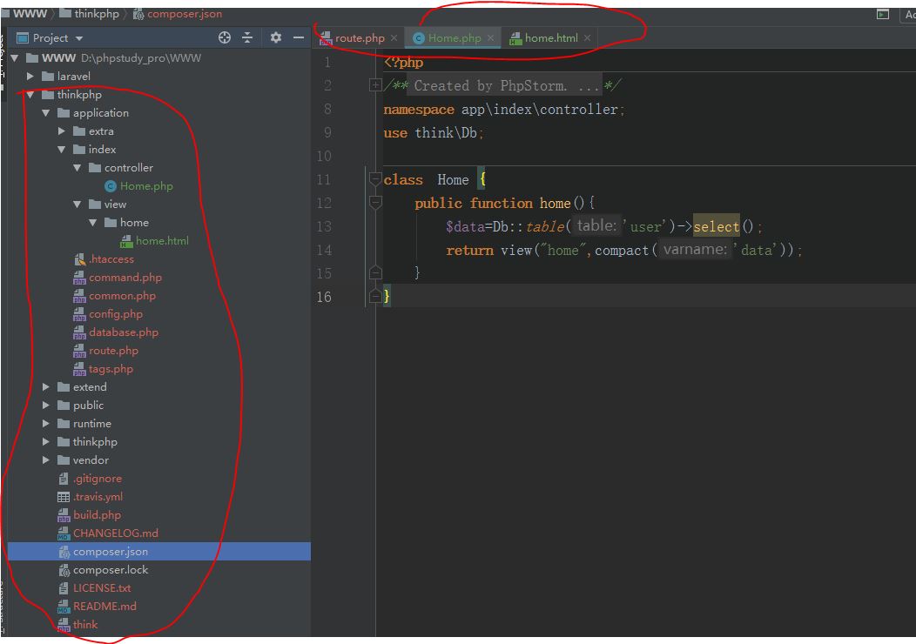Expand the laravel folder
The width and height of the screenshot is (916, 644).
30,77
